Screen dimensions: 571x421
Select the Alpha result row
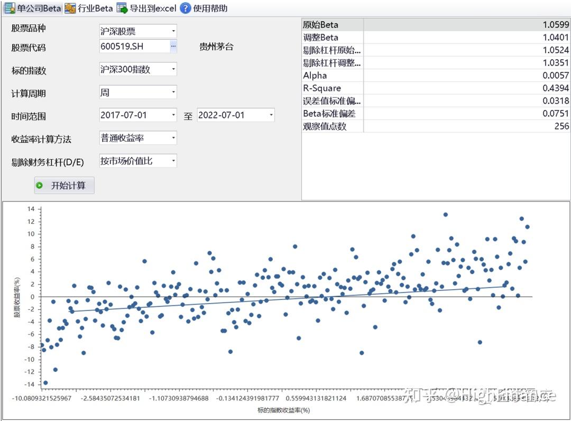click(436, 76)
